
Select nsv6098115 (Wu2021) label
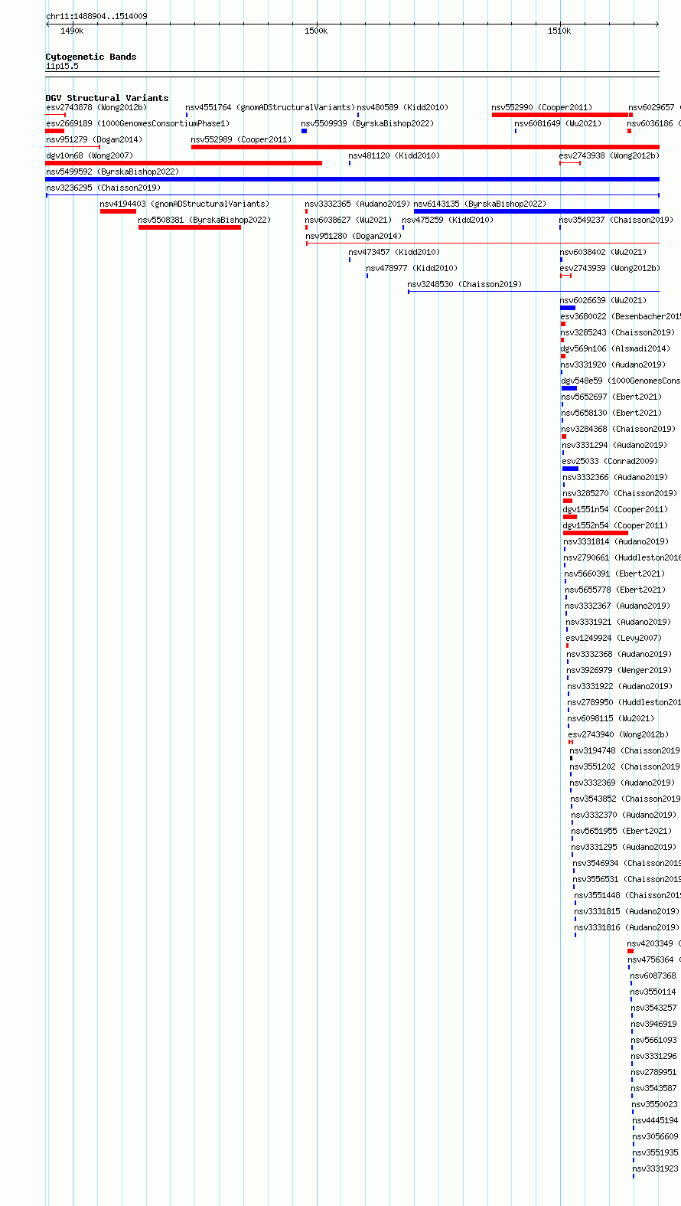pos(611,718)
